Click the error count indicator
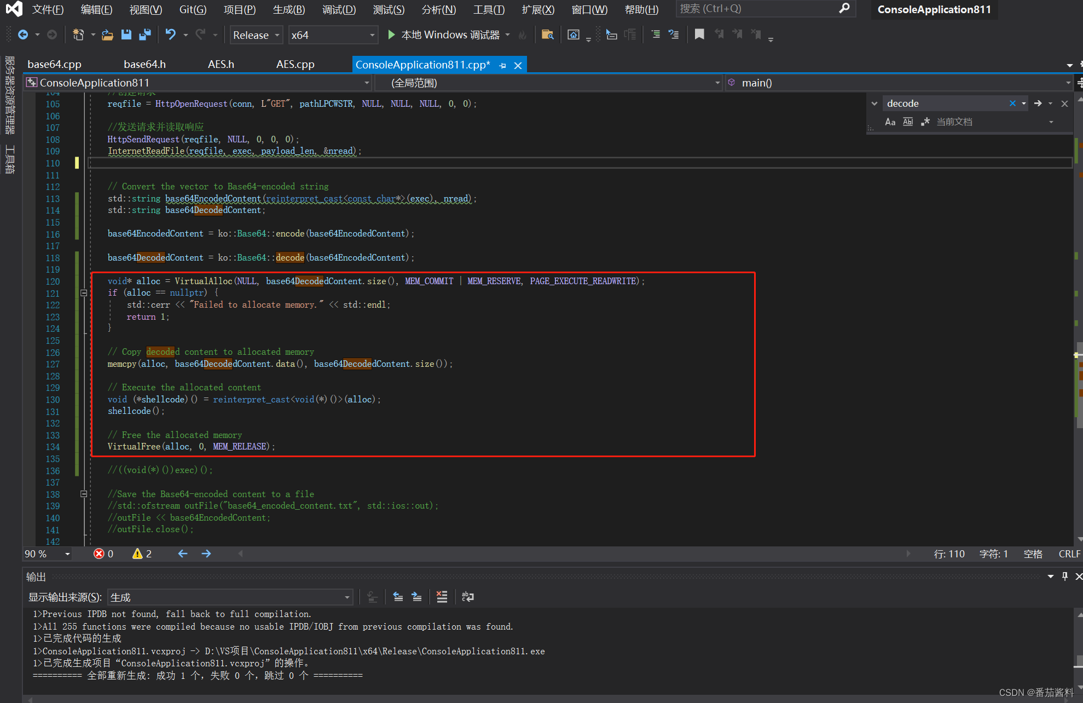Viewport: 1083px width, 703px height. [103, 554]
